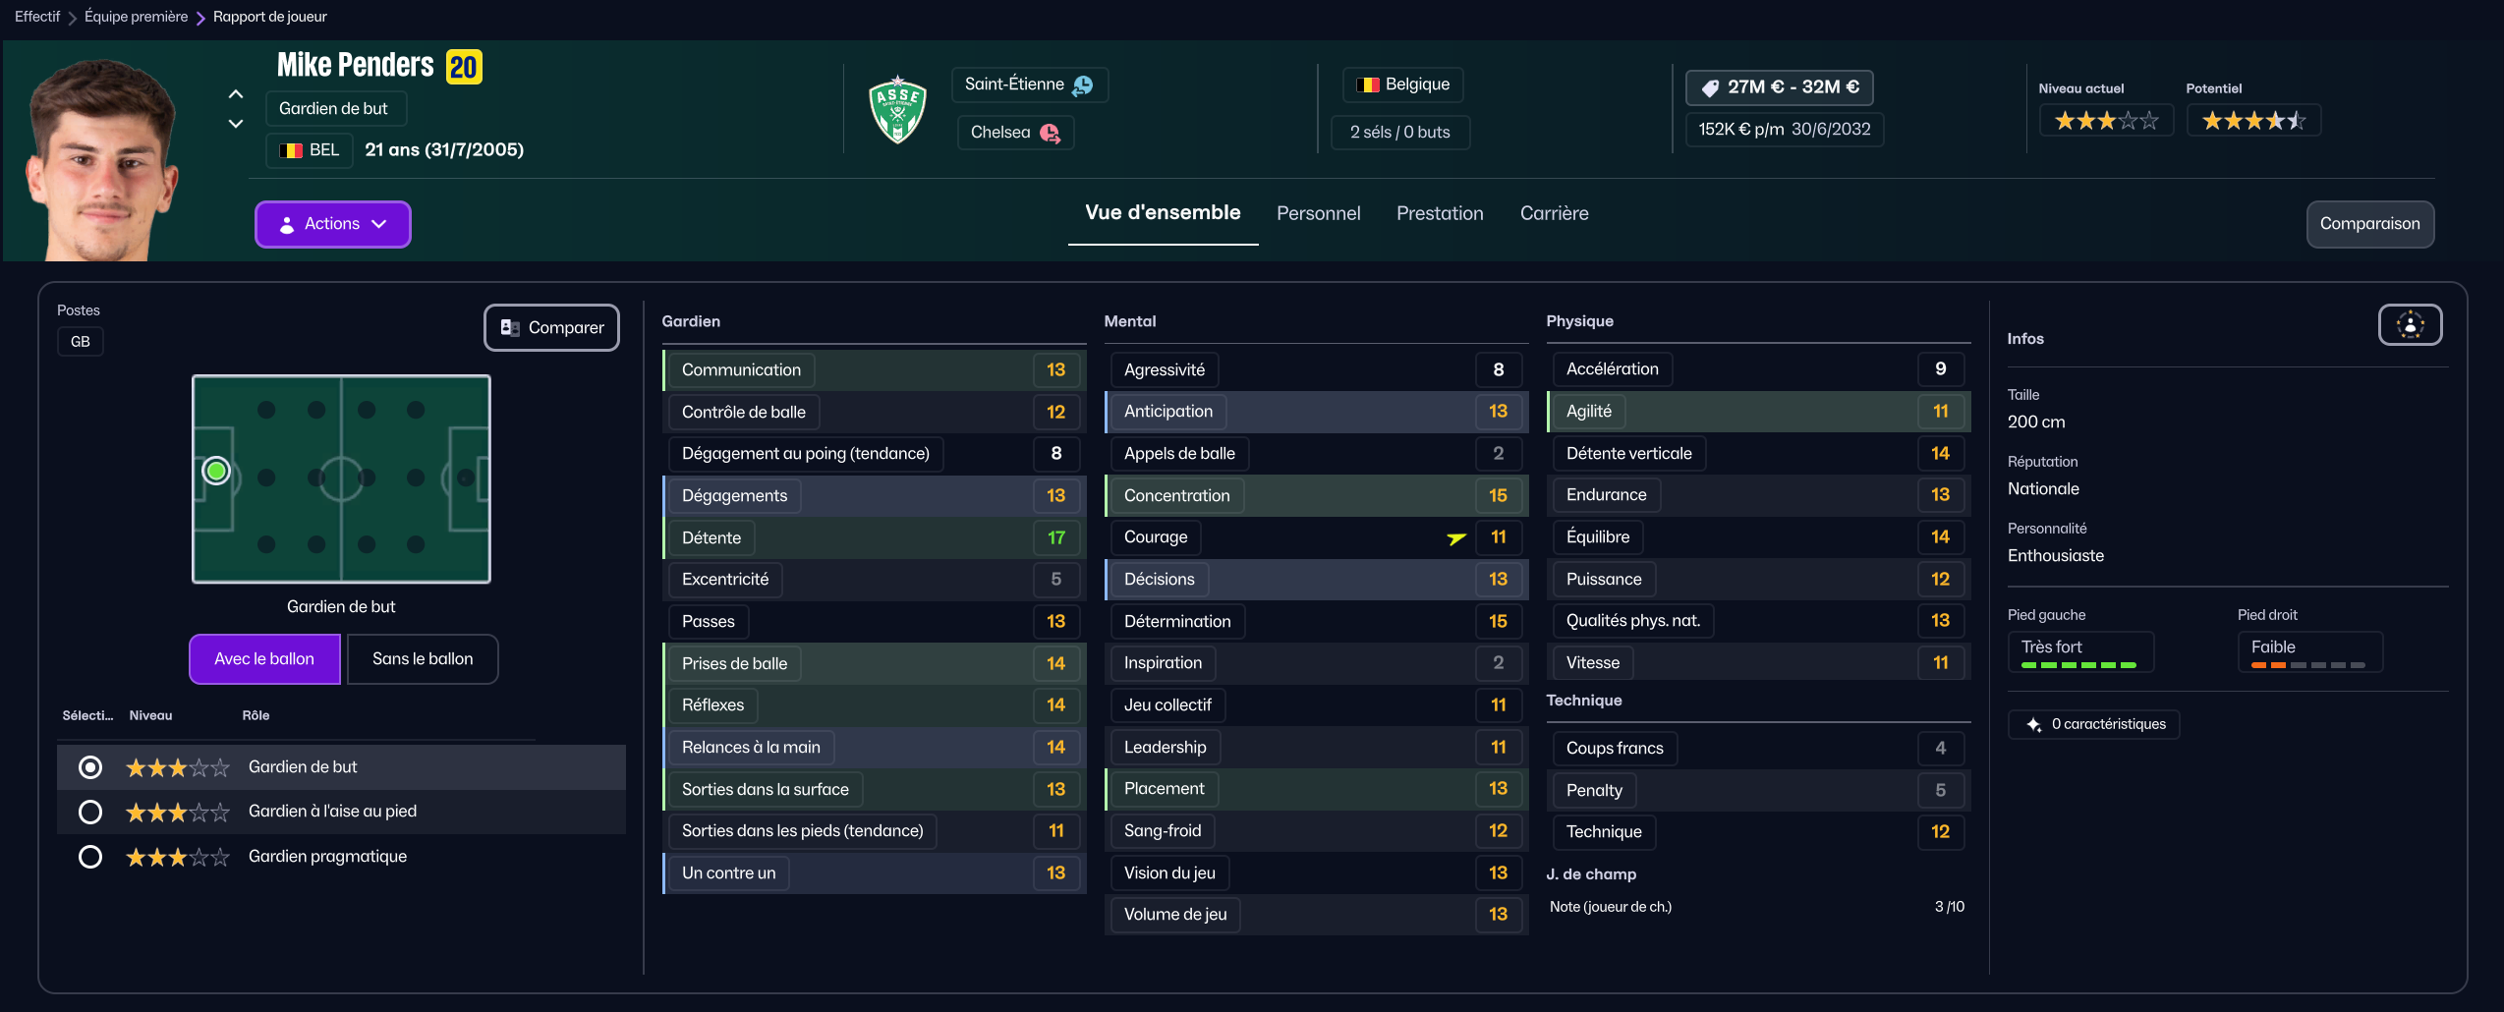Click the Courage attribute trend arrow
2504x1012 pixels.
[x=1456, y=537]
